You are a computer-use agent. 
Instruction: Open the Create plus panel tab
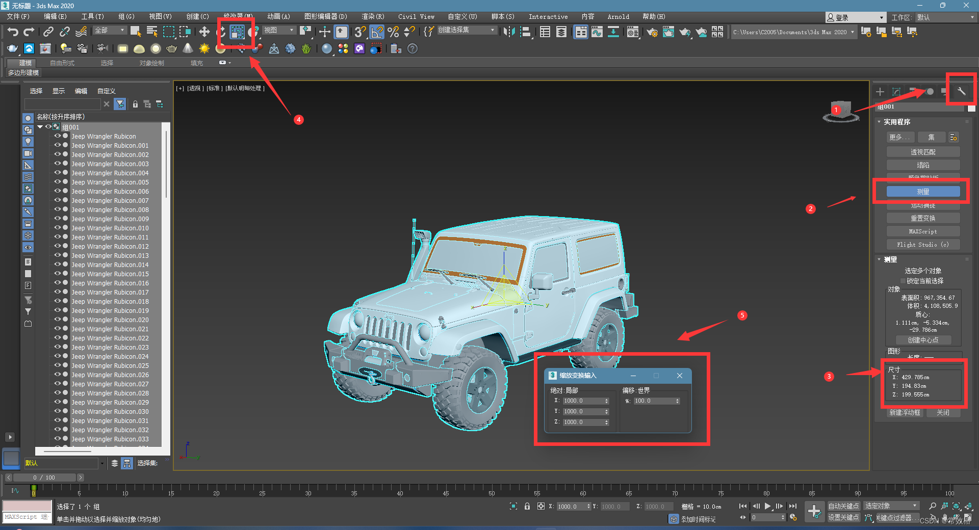pyautogui.click(x=880, y=92)
